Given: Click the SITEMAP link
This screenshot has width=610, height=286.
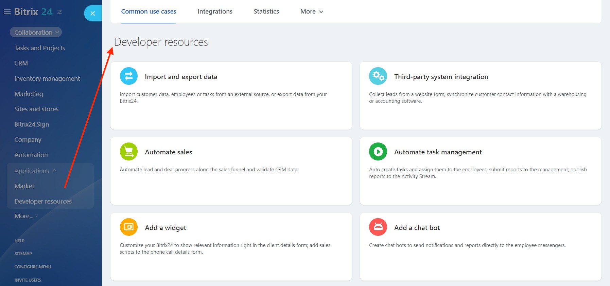Looking at the screenshot, I should tap(23, 253).
